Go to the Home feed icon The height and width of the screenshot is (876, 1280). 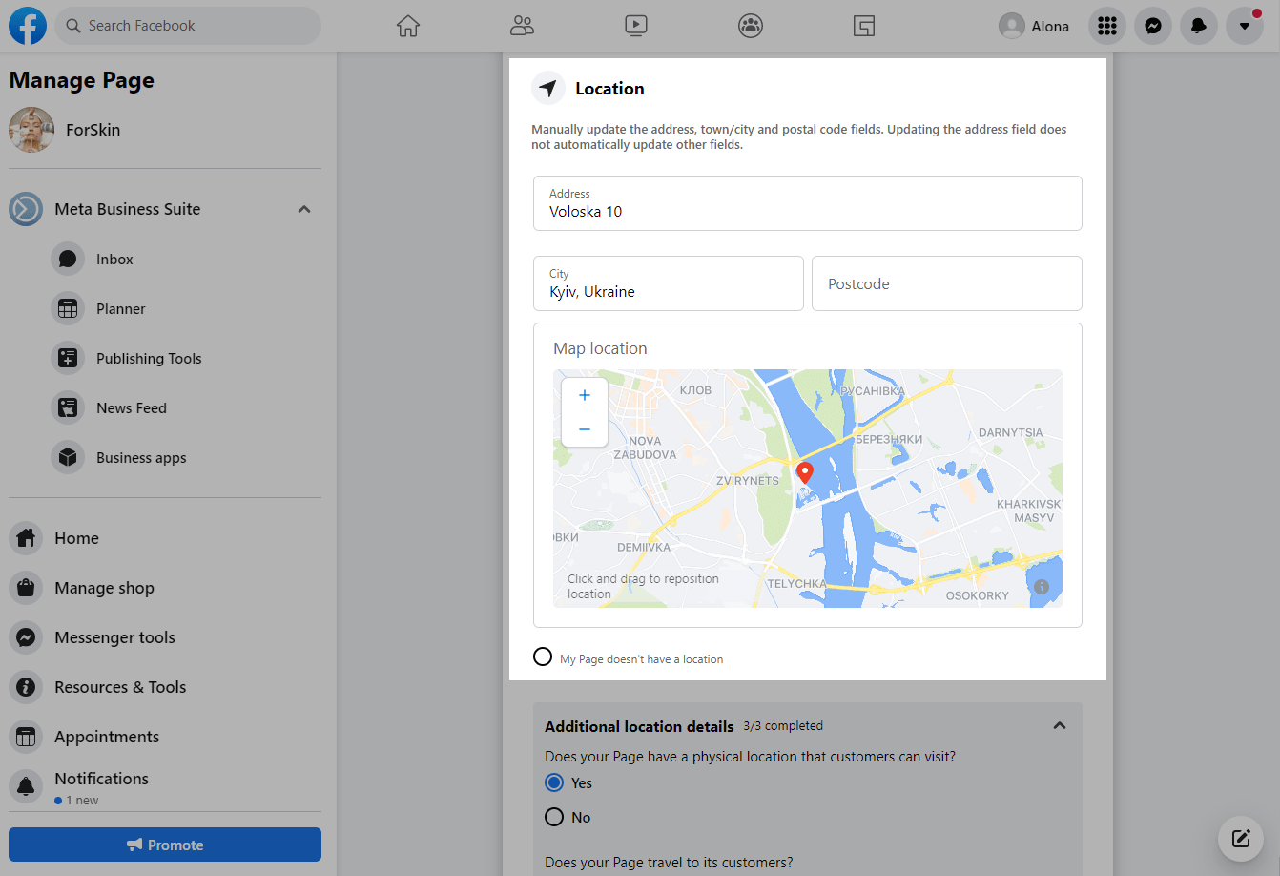pyautogui.click(x=408, y=26)
